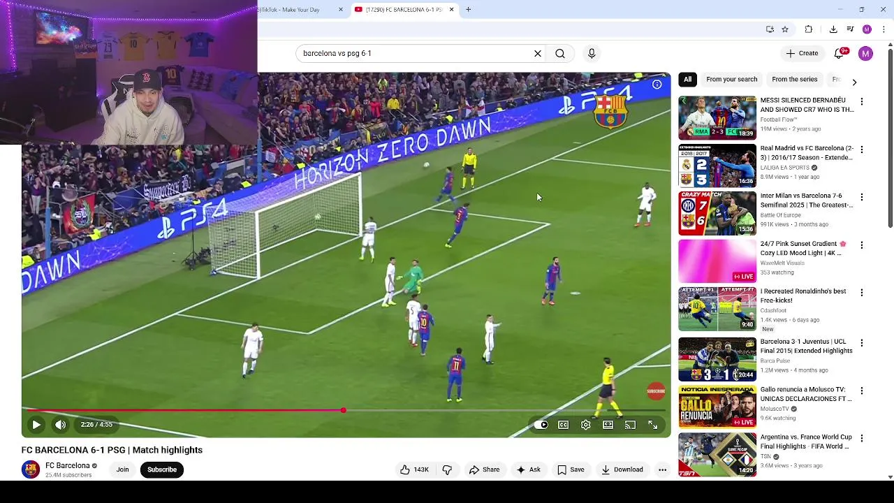894x503 pixels.
Task: Open FC Barcelona channel name link
Action: click(68, 465)
